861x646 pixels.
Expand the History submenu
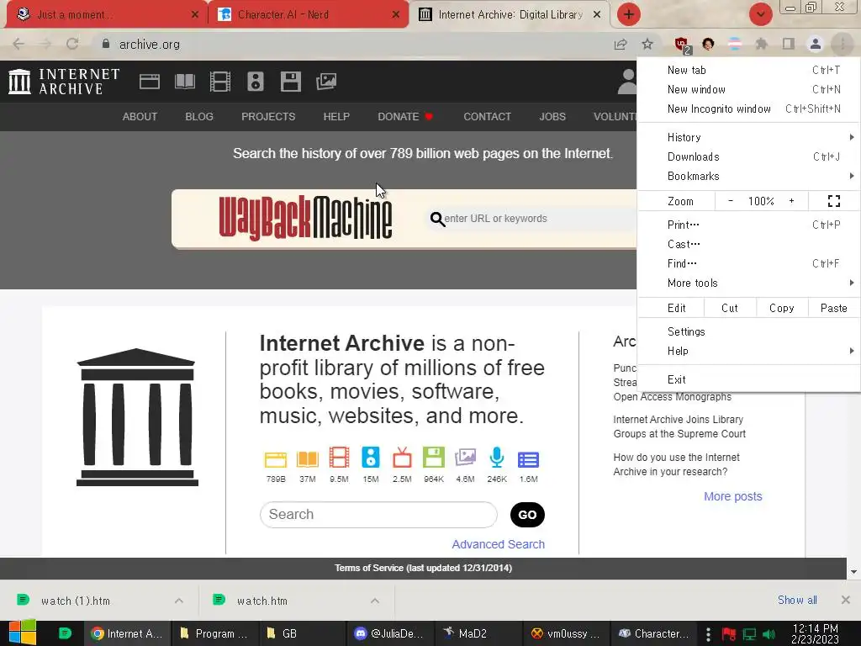747,137
